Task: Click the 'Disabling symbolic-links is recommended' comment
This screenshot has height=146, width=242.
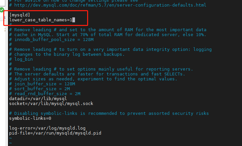Action: tap(109, 114)
